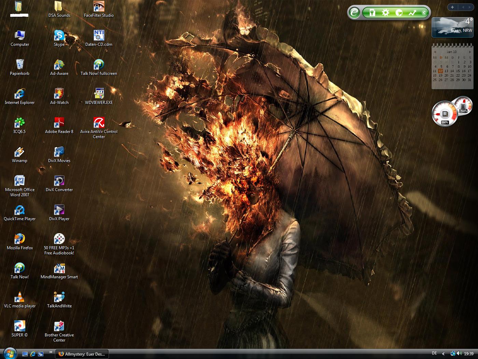Add a gadget with the sidebar plus button

coord(452,7)
